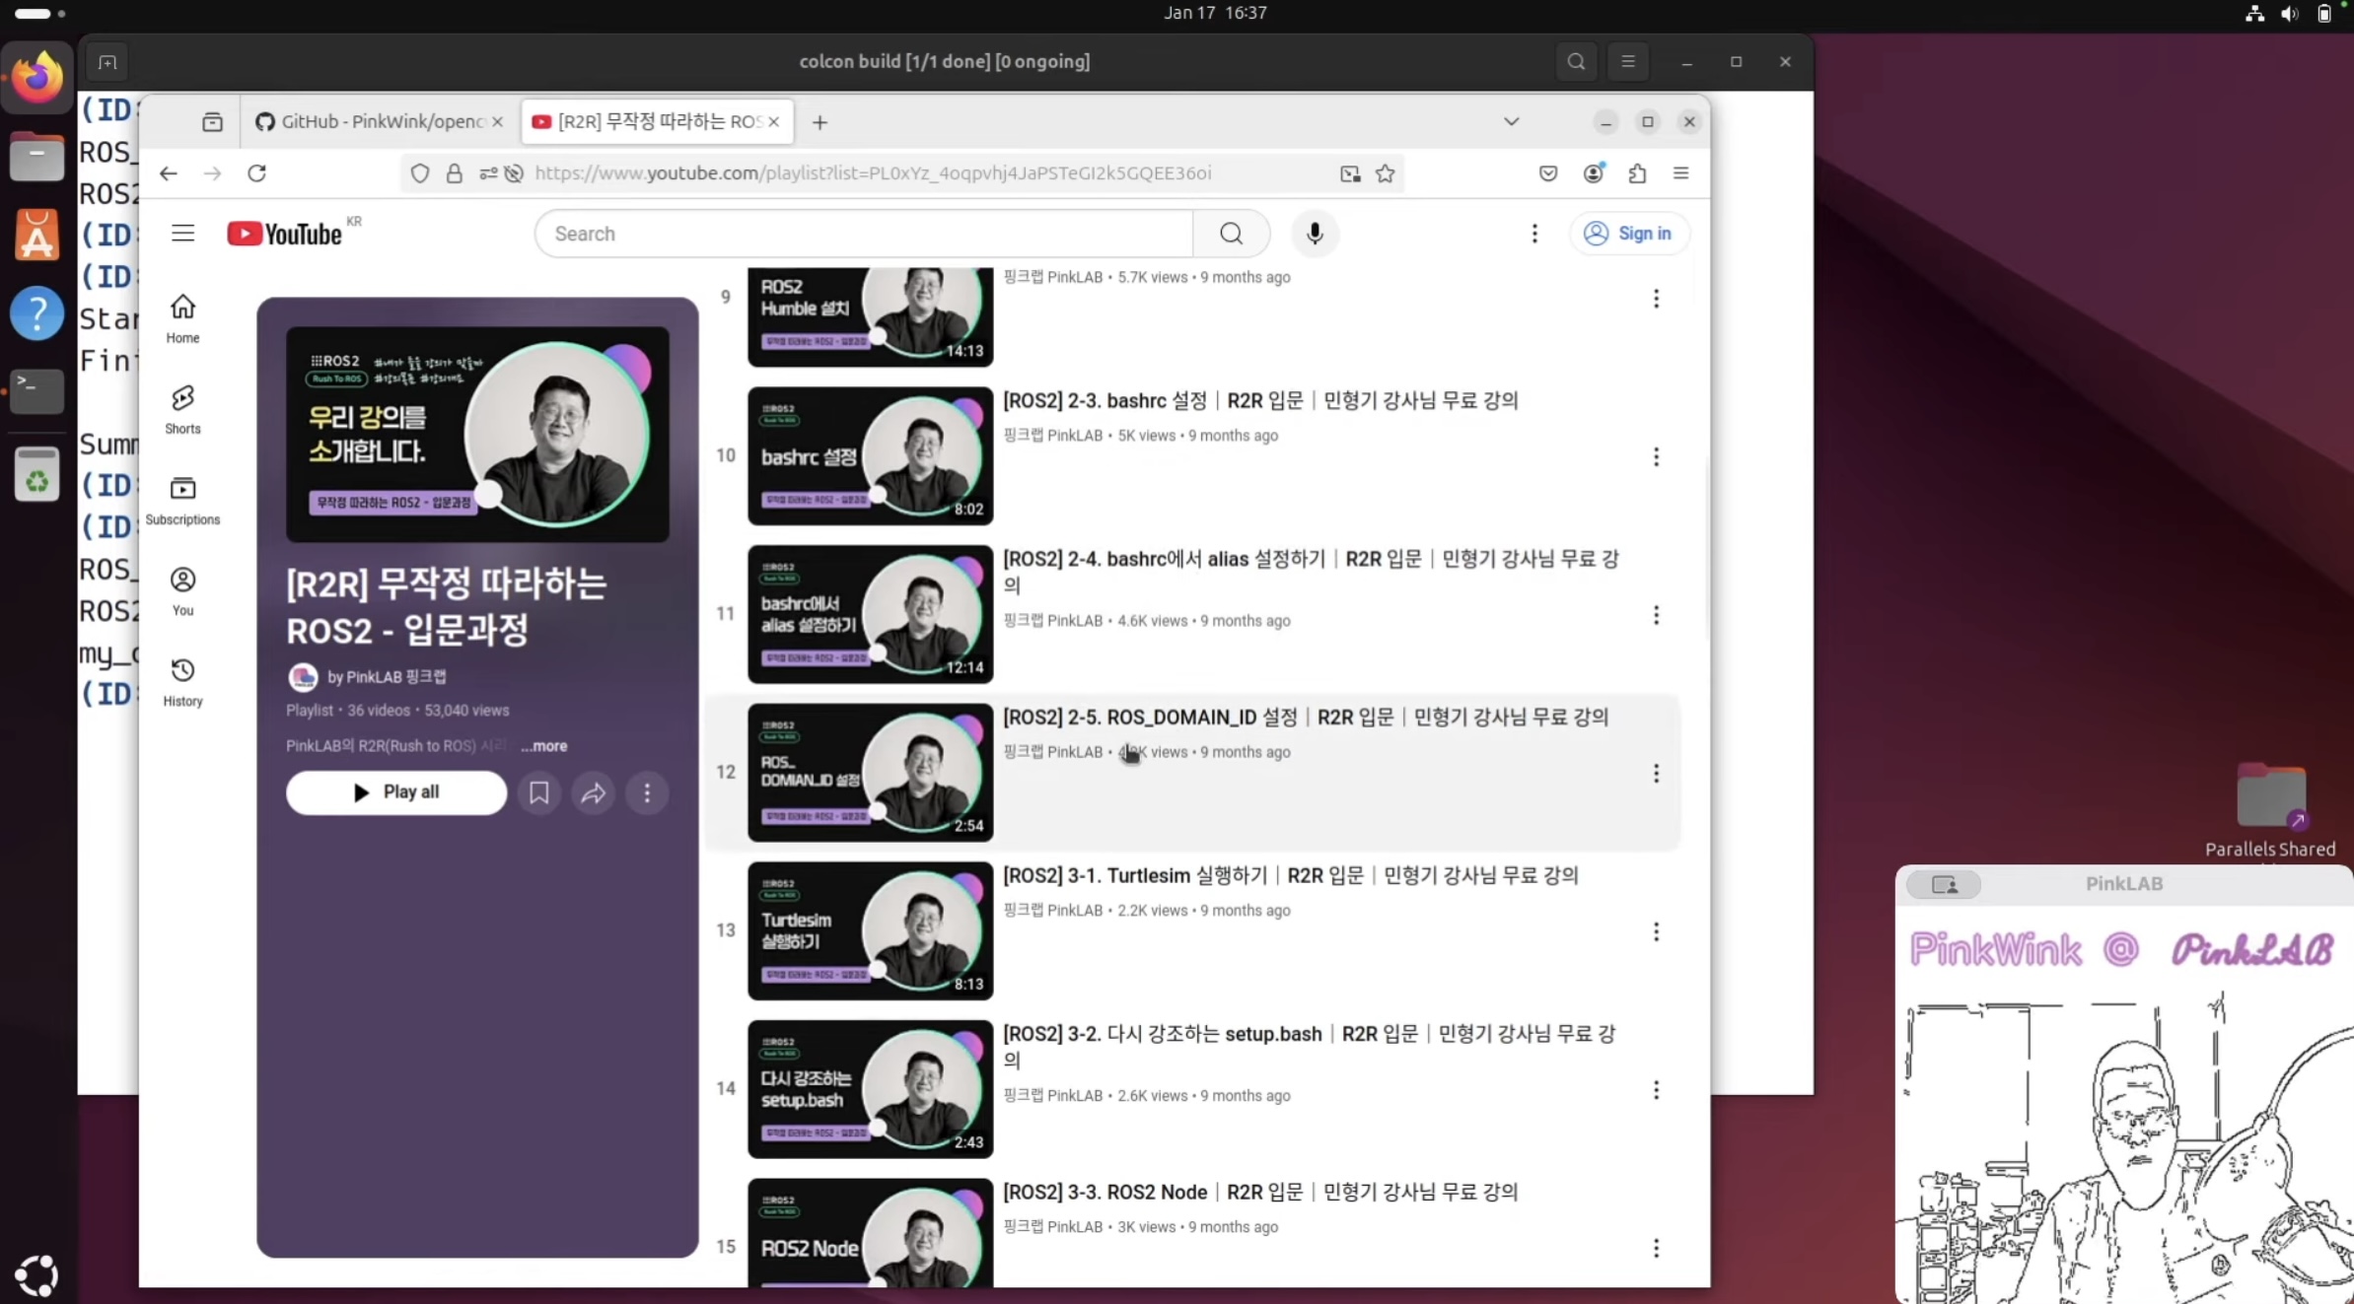This screenshot has height=1304, width=2354.
Task: Open options menu for ROS_DOMAIN_ID video
Action: [x=1656, y=773]
